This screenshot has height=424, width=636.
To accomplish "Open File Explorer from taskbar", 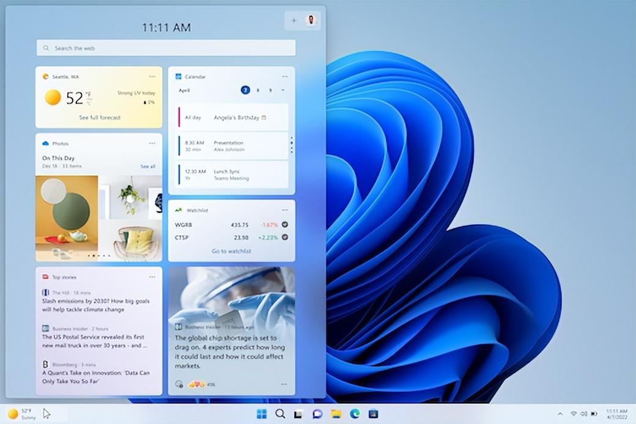I will pos(336,414).
